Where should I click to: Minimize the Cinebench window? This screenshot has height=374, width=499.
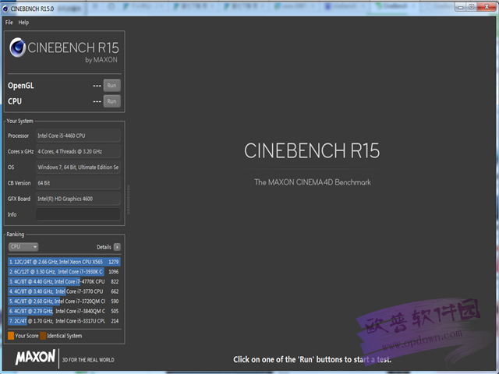click(x=461, y=7)
